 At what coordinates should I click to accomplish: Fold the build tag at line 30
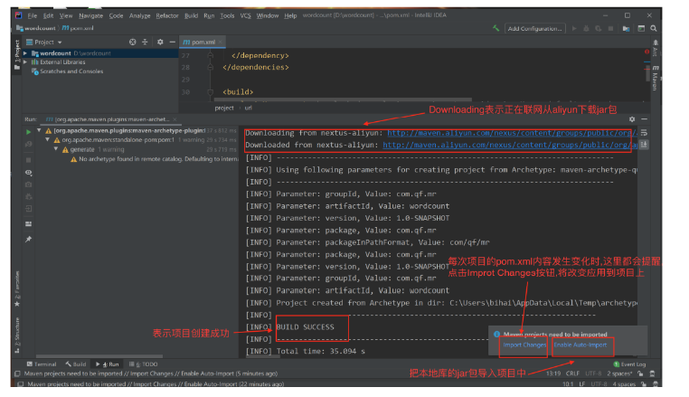(x=210, y=92)
